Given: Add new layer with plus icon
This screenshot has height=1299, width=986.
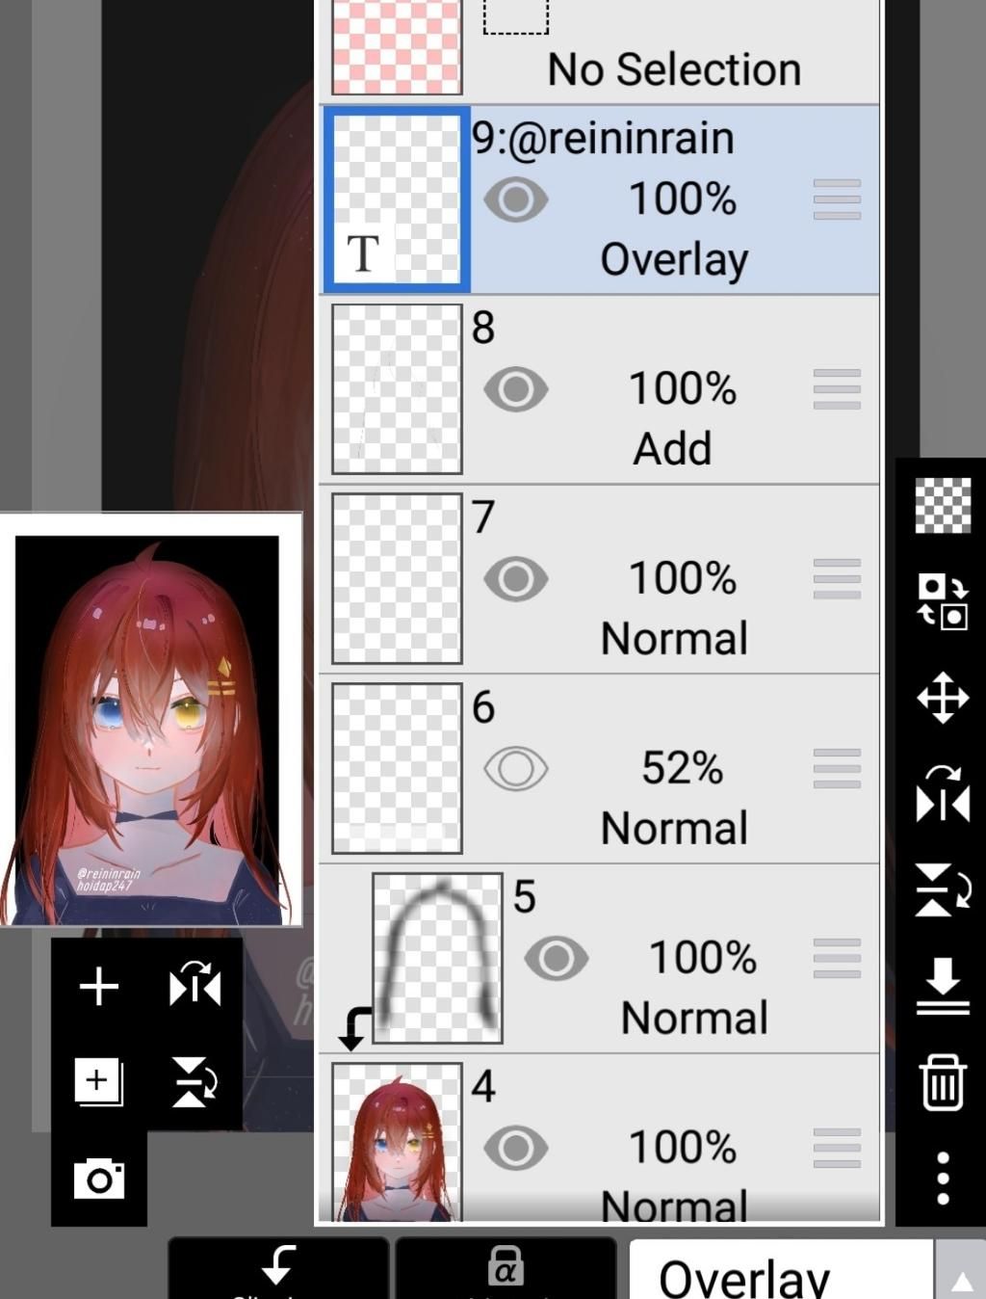Looking at the screenshot, I should tap(99, 987).
